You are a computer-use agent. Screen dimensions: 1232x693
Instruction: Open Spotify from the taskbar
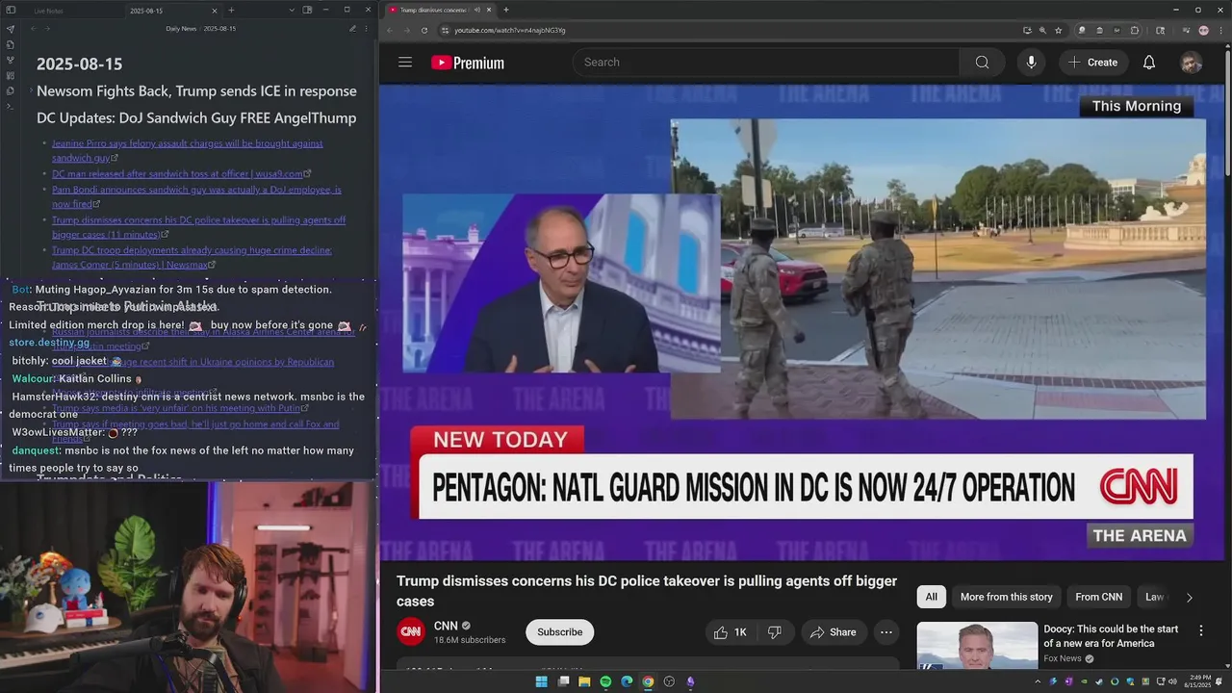605,681
